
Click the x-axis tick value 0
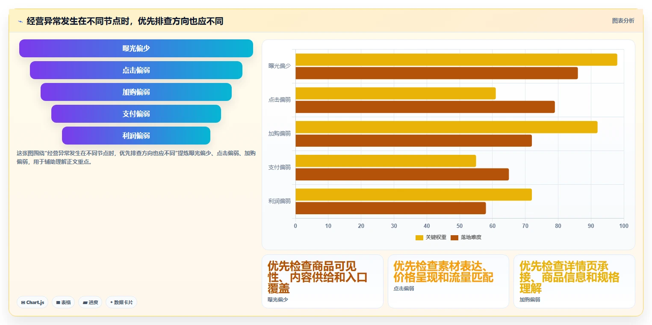[295, 226]
